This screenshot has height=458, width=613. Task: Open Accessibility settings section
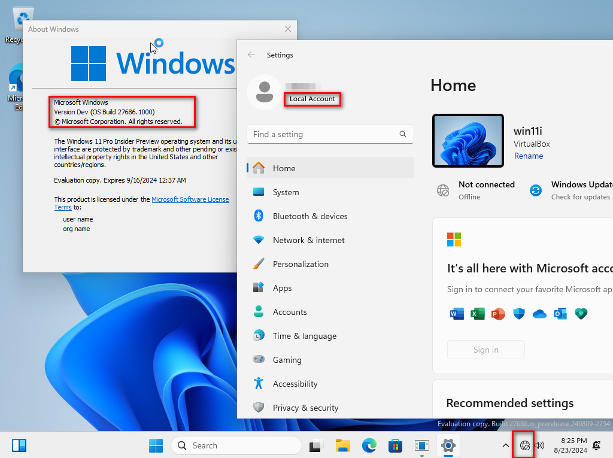[295, 384]
